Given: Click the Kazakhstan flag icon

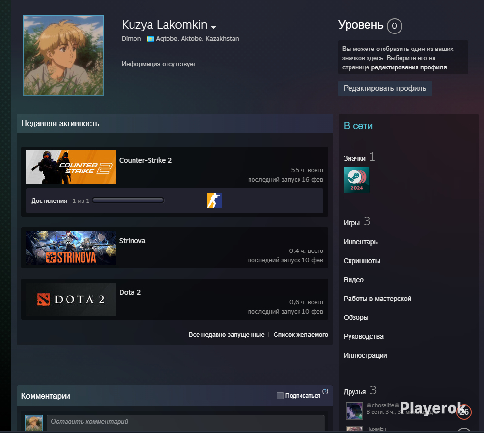Looking at the screenshot, I should point(150,39).
